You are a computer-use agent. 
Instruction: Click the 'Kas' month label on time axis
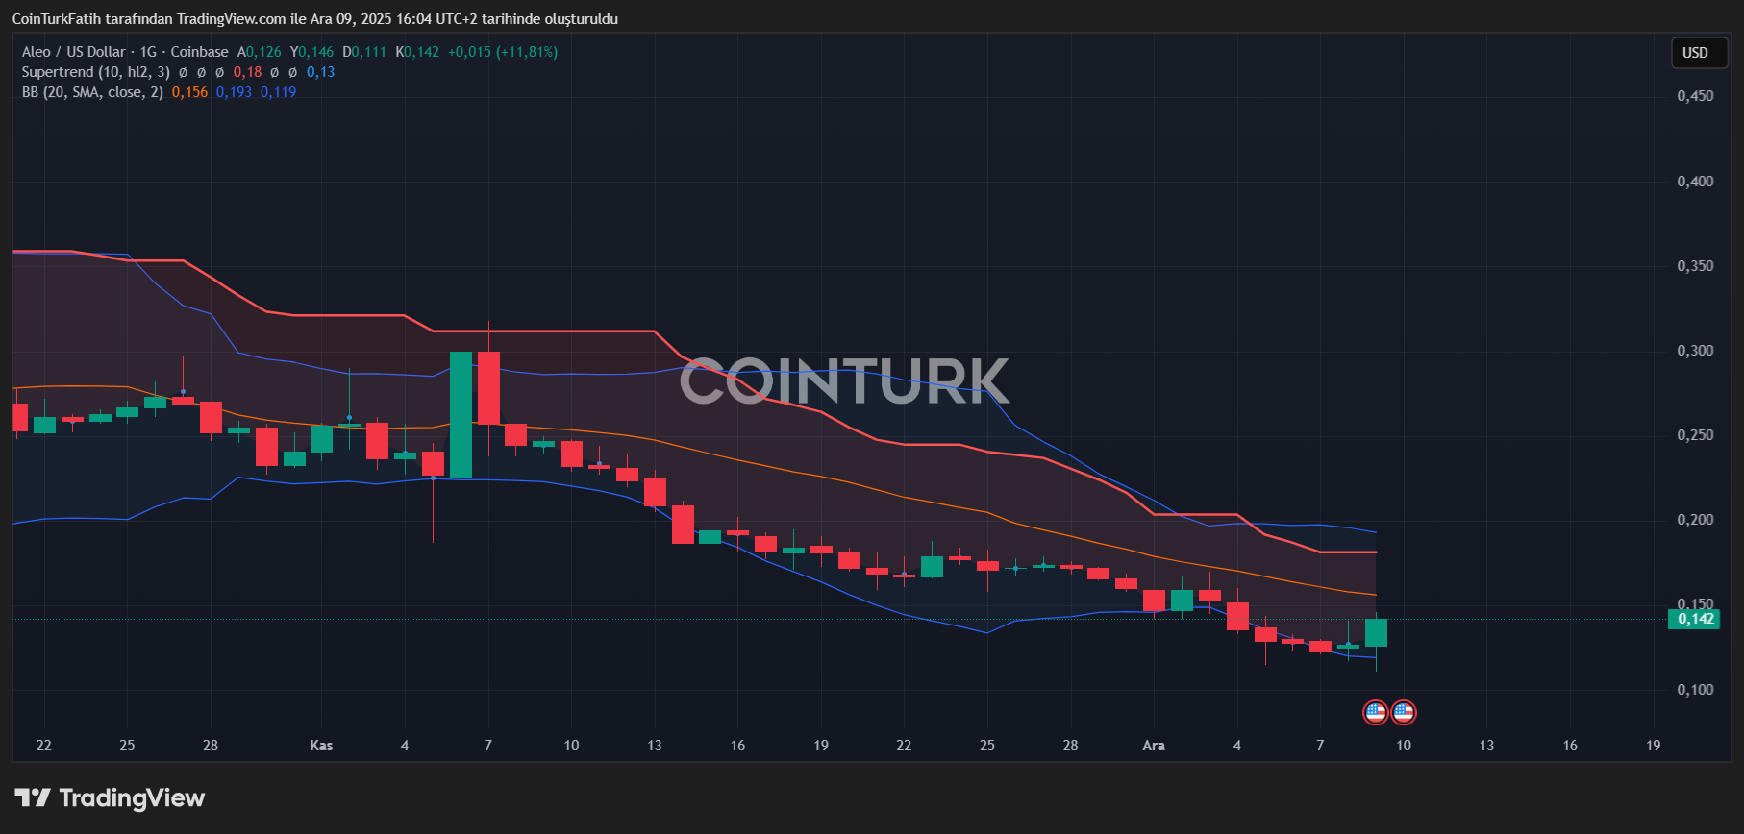pyautogui.click(x=321, y=746)
